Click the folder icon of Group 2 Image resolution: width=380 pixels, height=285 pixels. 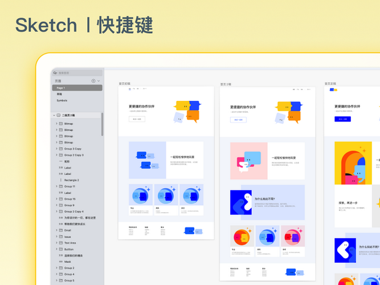click(61, 268)
